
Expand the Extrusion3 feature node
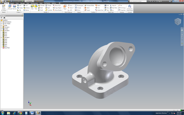point(1,38)
